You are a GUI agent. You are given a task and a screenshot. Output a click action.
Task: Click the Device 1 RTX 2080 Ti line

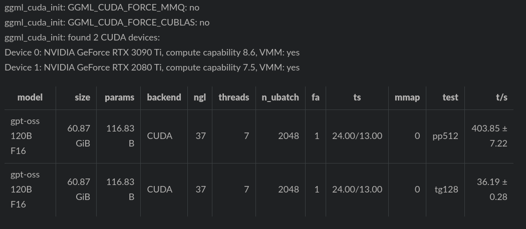tap(152, 67)
